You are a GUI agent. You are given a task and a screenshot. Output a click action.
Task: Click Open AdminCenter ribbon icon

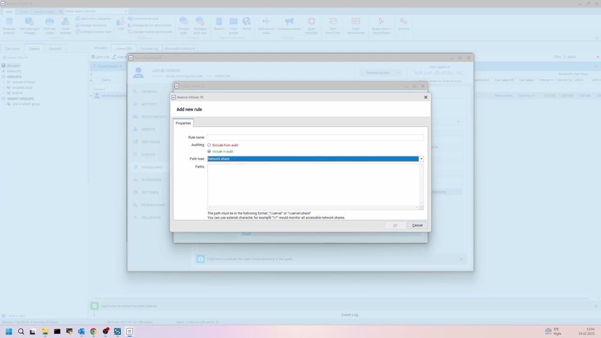(x=355, y=26)
